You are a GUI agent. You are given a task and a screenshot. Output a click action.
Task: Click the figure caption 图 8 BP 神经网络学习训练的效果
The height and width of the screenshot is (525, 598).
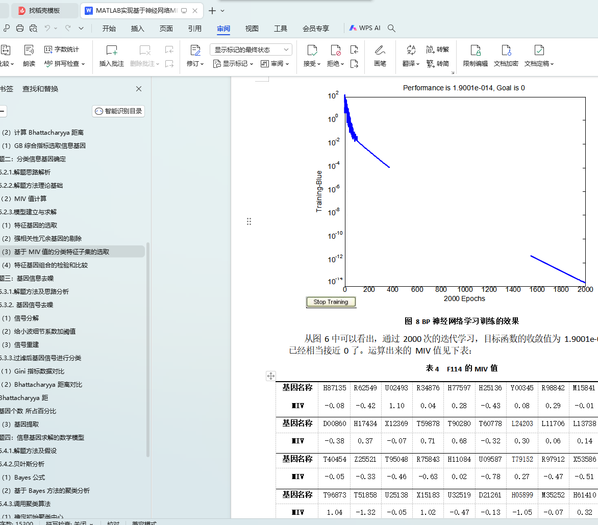[x=461, y=321]
